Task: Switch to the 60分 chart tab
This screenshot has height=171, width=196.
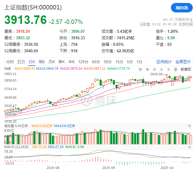Action: pos(96,62)
